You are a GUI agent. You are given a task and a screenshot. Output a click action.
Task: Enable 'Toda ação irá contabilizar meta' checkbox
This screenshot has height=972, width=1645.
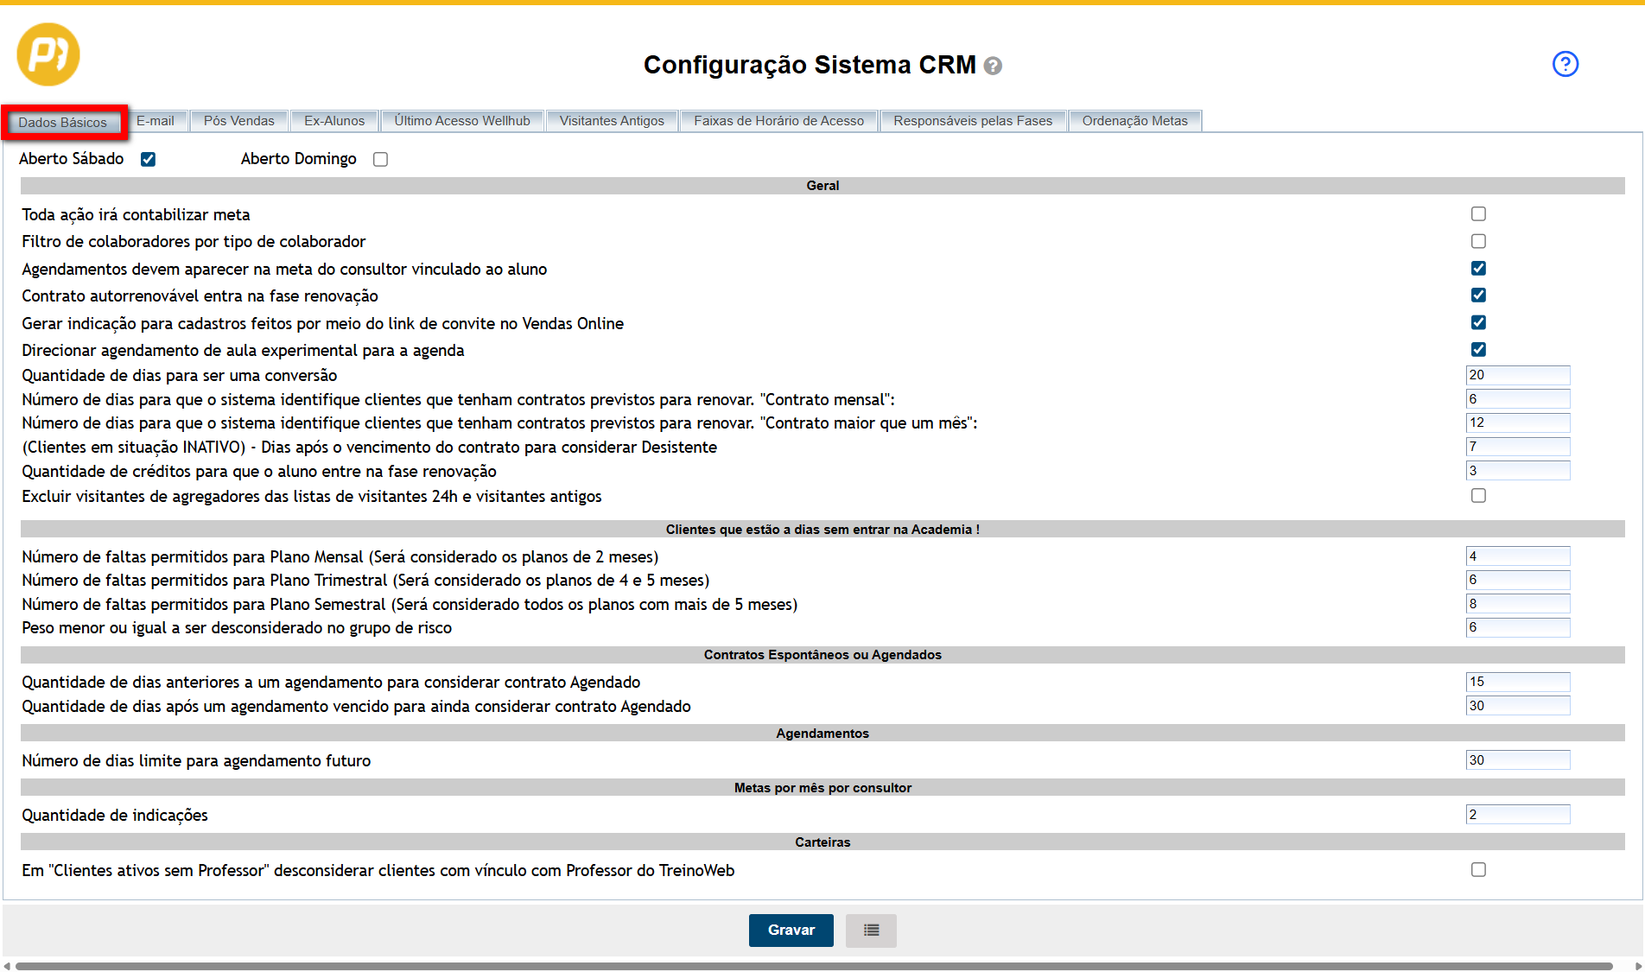pyautogui.click(x=1478, y=214)
